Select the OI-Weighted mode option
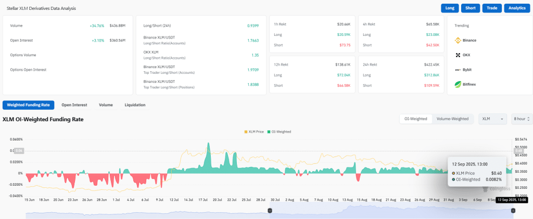The image size is (533, 219). (415, 119)
